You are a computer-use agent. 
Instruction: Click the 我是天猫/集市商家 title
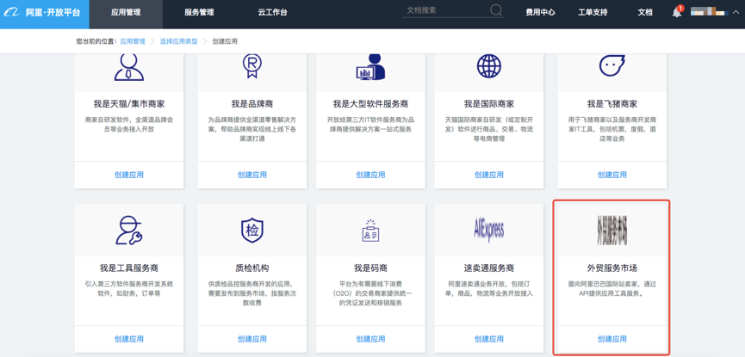(x=128, y=104)
